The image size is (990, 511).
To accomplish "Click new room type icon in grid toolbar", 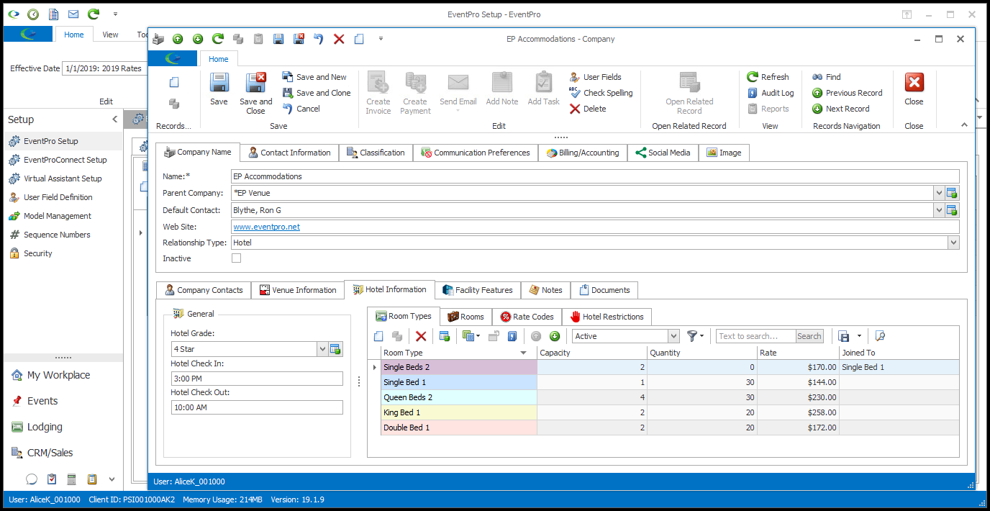I will [x=379, y=336].
